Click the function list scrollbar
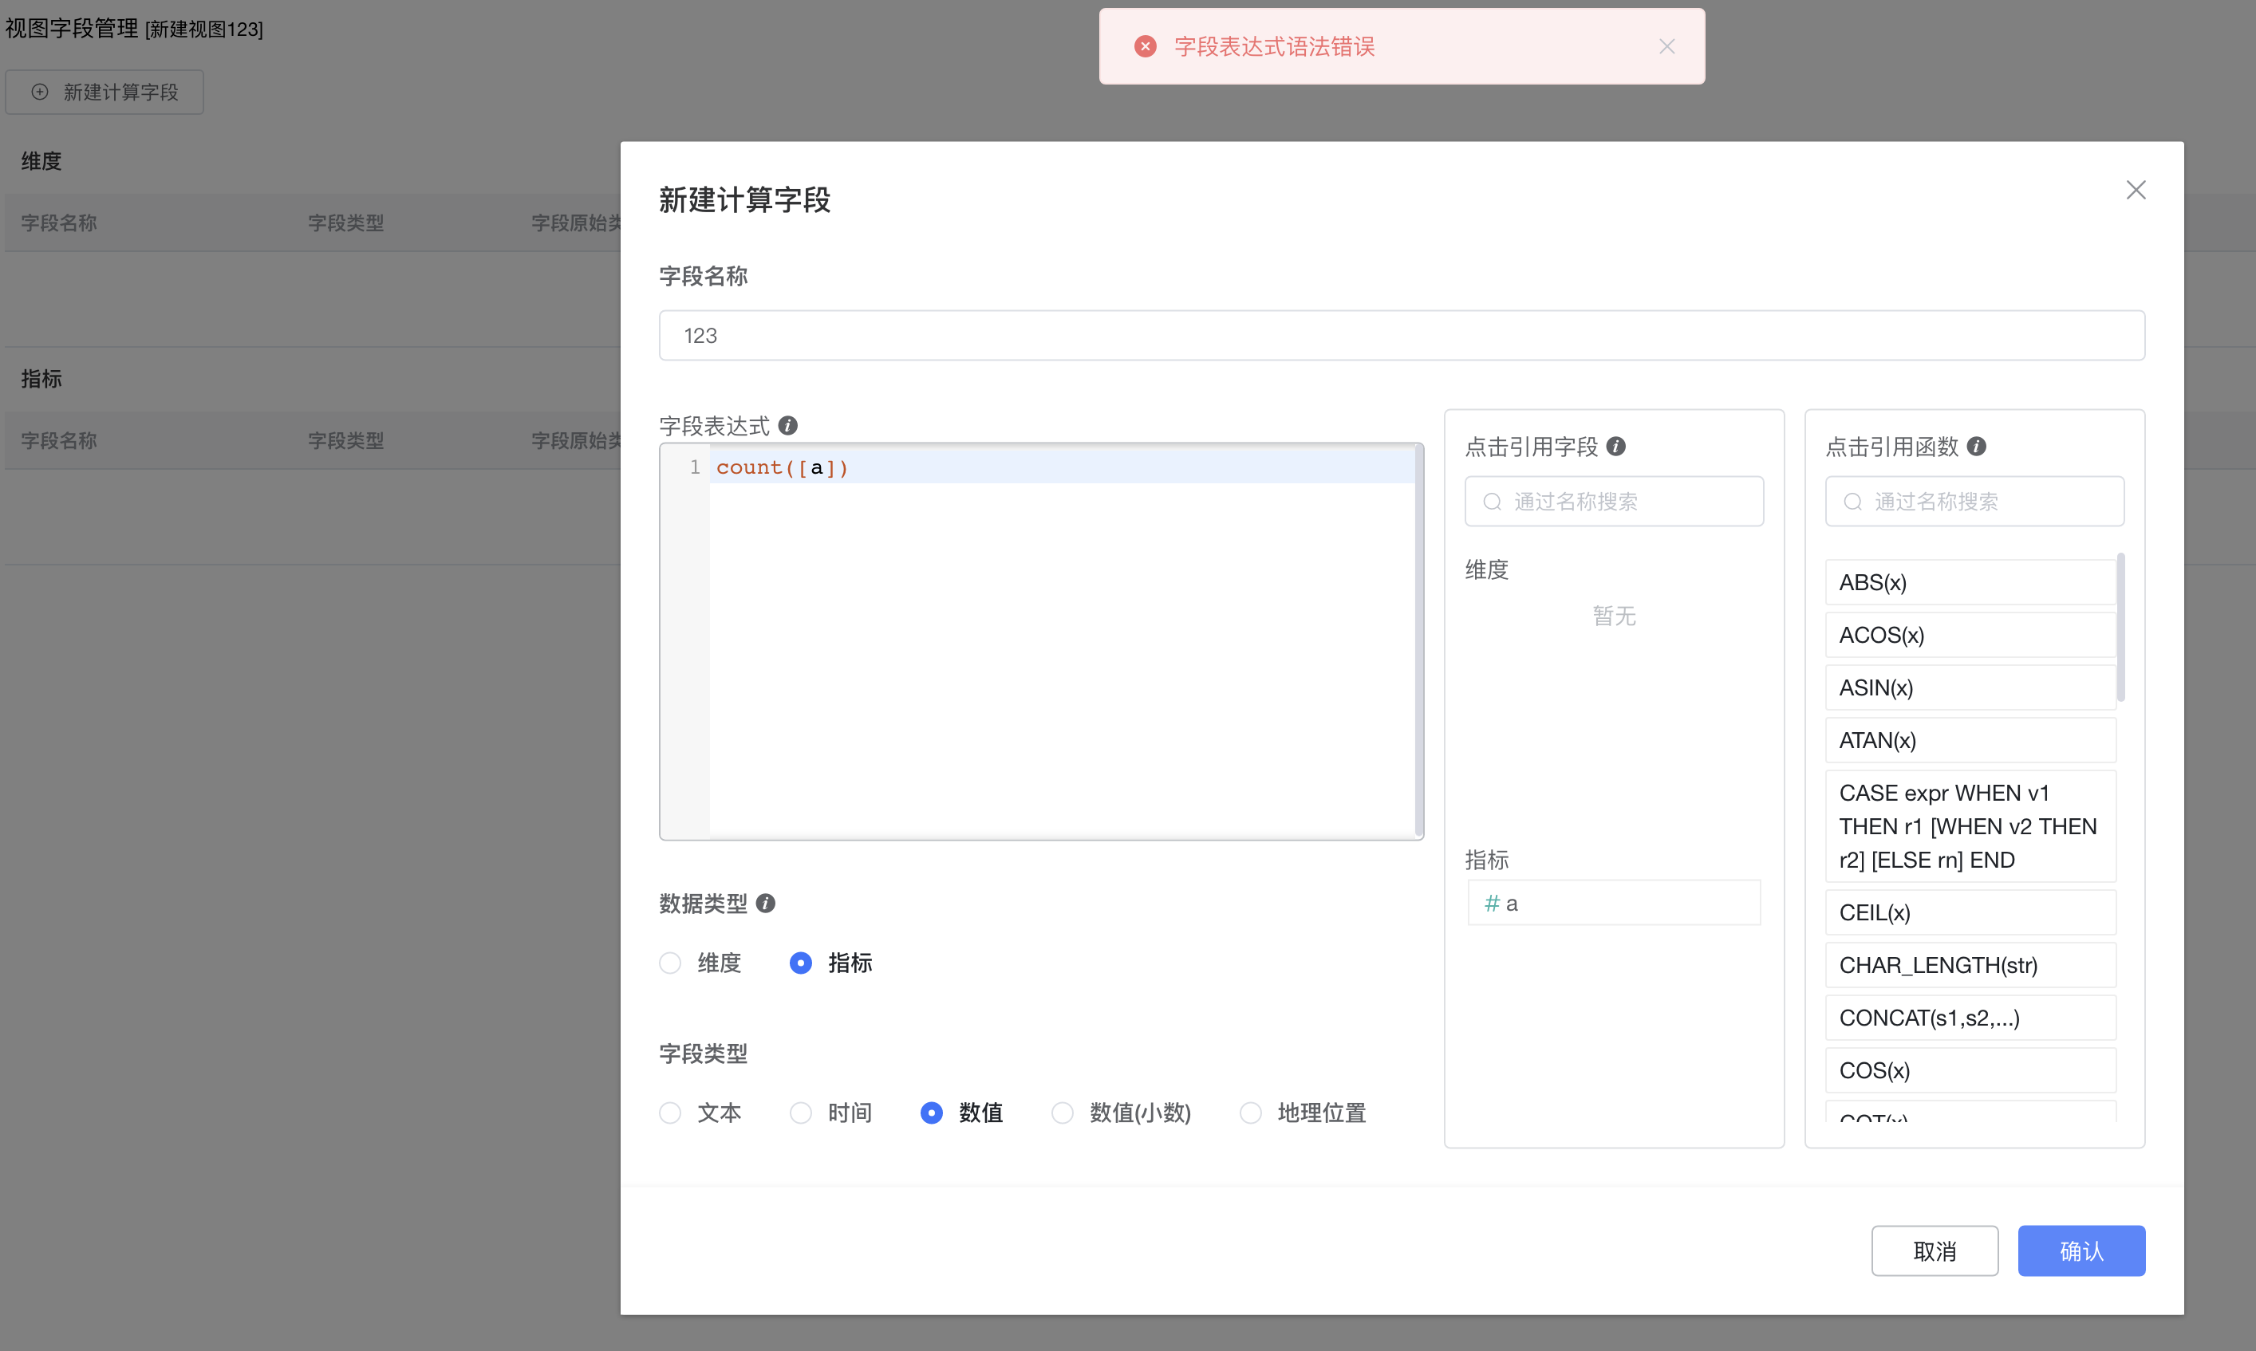The height and width of the screenshot is (1351, 2256). [x=2121, y=627]
